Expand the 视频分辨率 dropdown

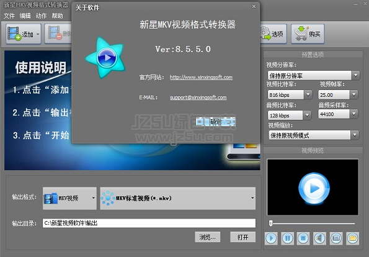point(355,76)
